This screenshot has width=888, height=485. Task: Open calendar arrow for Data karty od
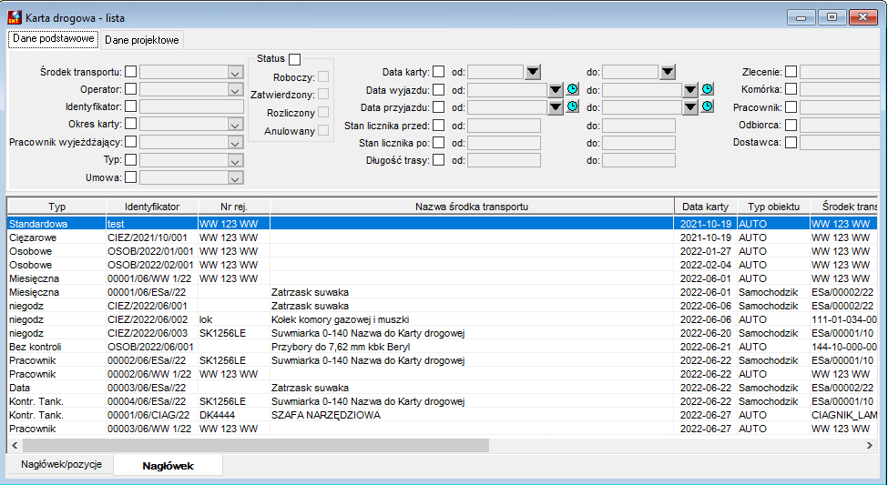click(533, 72)
